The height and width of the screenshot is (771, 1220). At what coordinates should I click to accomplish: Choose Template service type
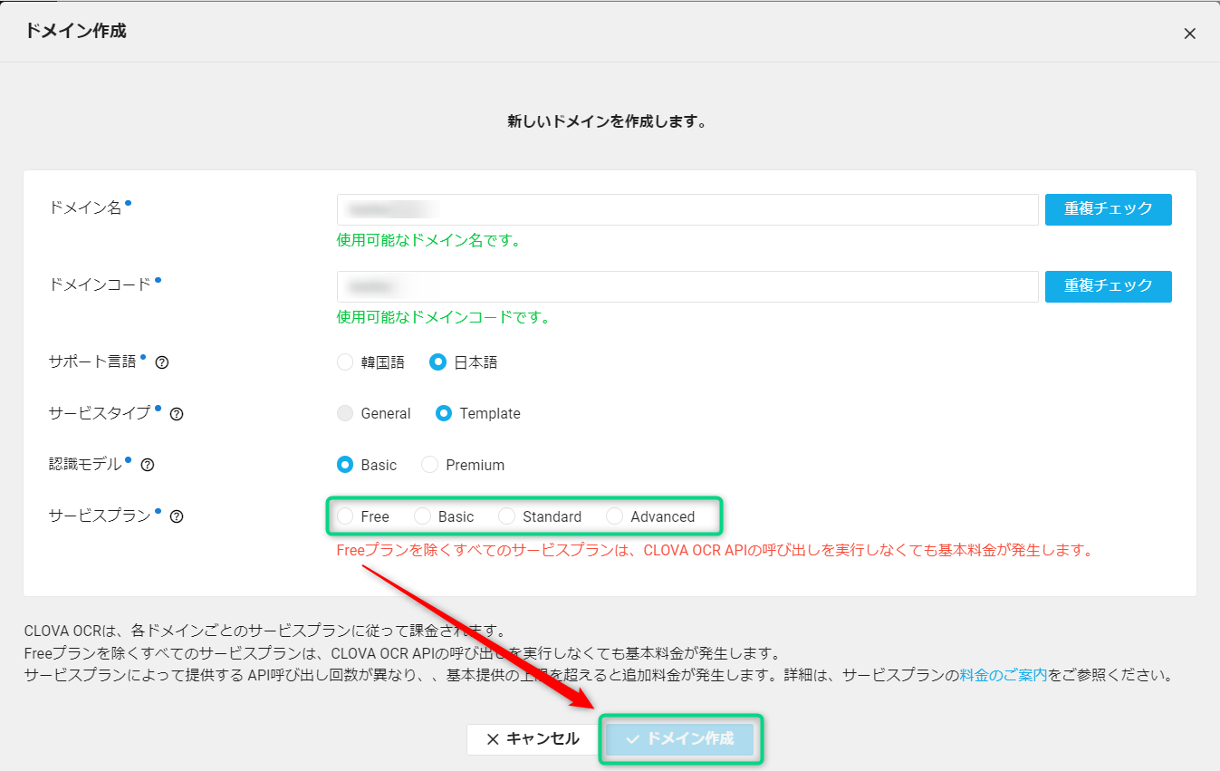[x=444, y=413]
